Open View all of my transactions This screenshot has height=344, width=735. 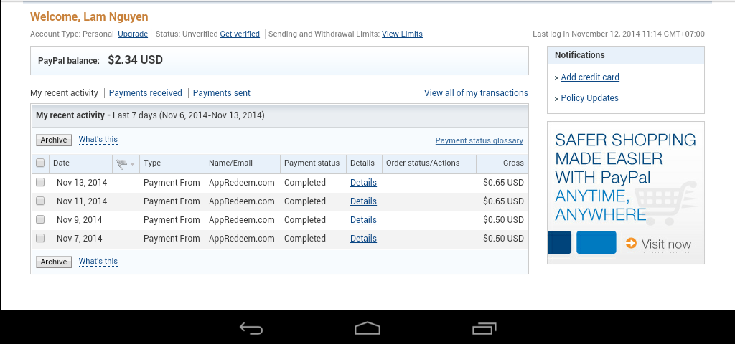[x=476, y=93]
